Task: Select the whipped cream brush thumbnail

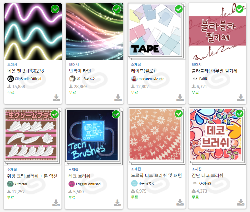Action: [x=31, y=135]
